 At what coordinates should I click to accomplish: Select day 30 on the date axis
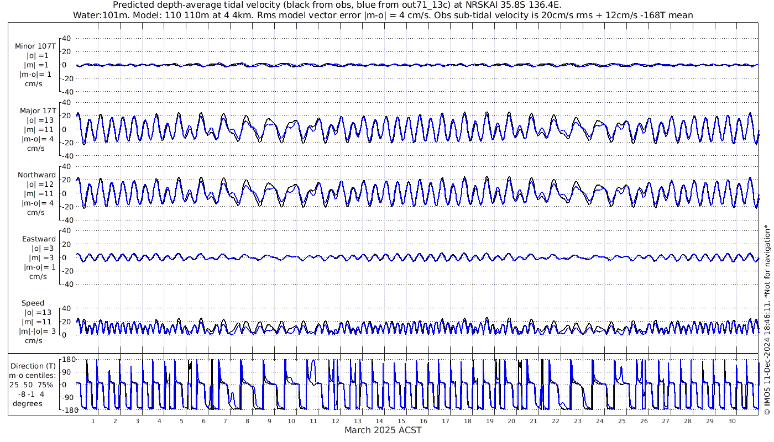[731, 421]
